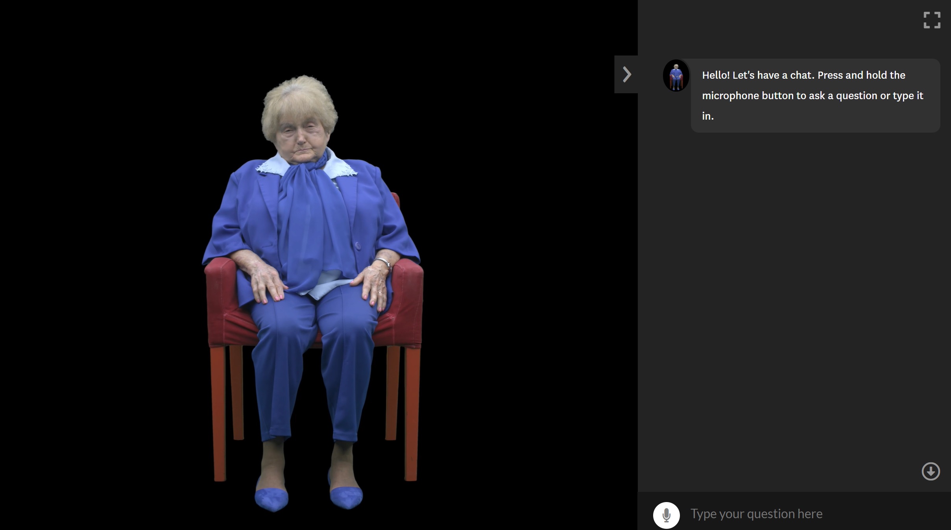The height and width of the screenshot is (530, 951).
Task: Click the scroll-to-bottom down arrow icon
Action: tap(931, 471)
